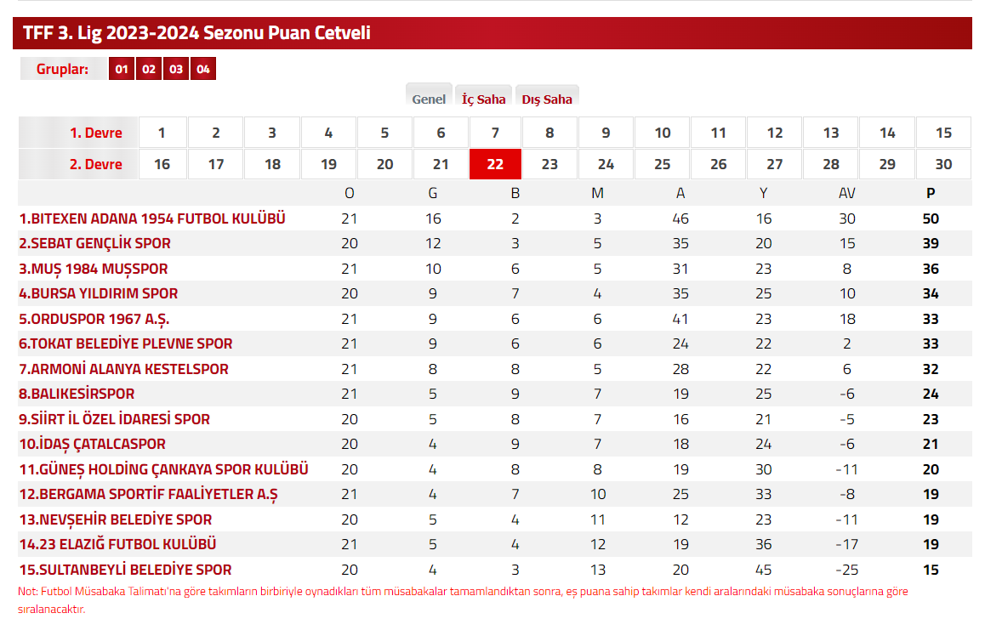Screen dimensions: 985x630
Task: Choose week 22 highlighted cell
Action: (495, 164)
